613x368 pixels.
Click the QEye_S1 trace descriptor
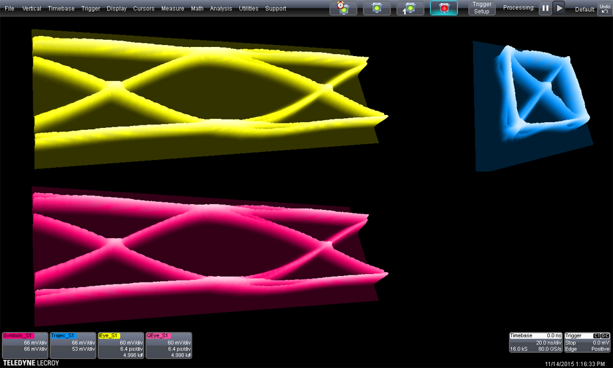[x=169, y=345]
